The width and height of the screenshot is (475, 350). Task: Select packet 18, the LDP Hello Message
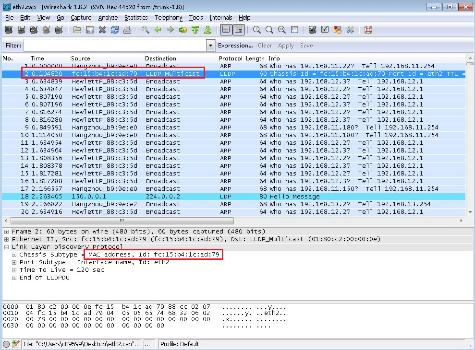pyautogui.click(x=233, y=197)
